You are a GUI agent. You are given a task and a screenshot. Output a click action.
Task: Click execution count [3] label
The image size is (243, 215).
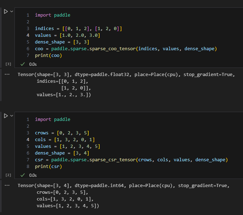point(8,64)
